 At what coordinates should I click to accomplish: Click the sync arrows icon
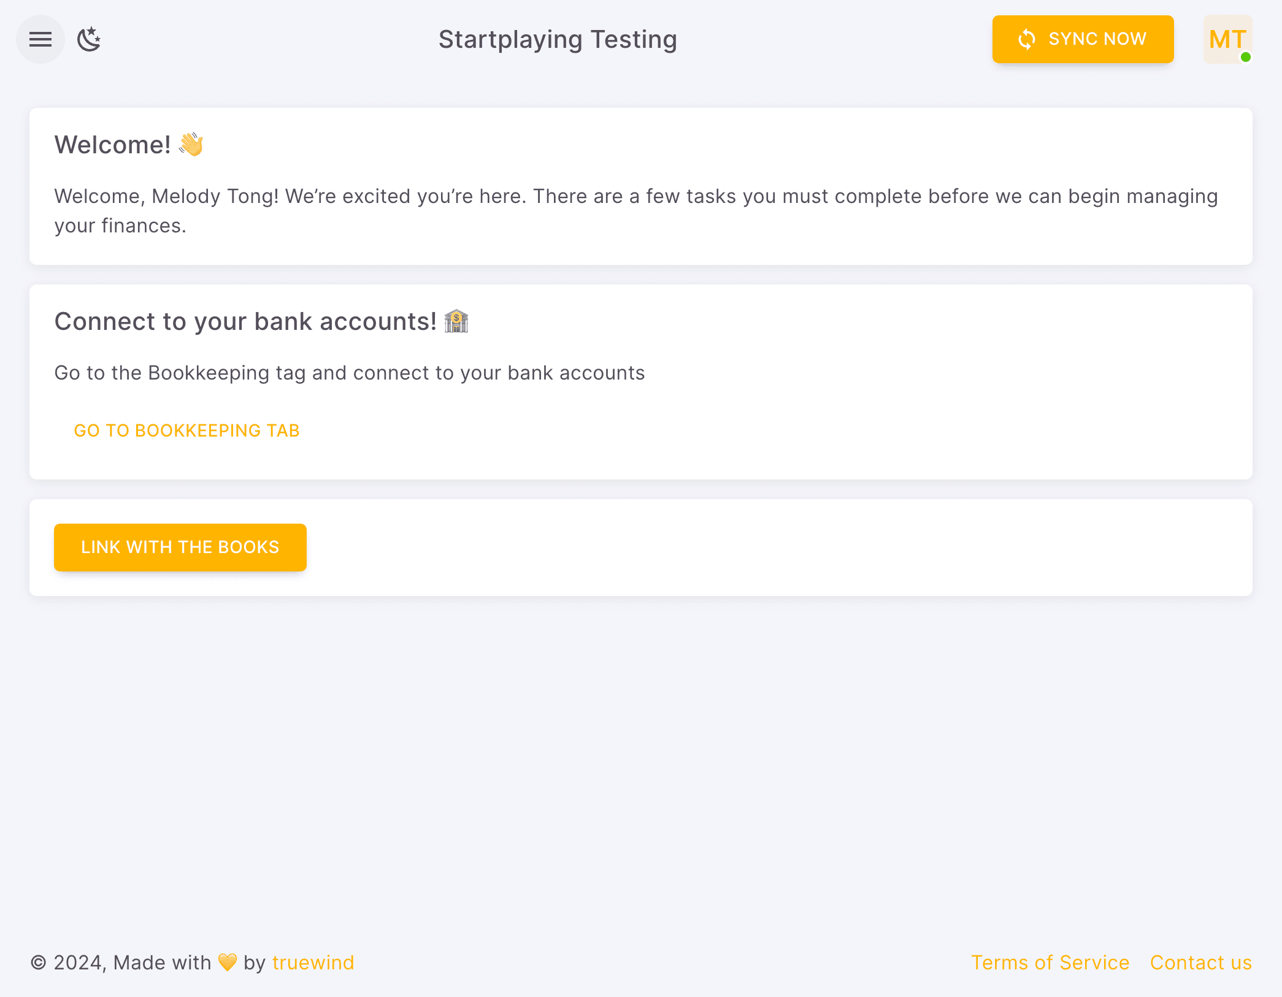point(1026,39)
